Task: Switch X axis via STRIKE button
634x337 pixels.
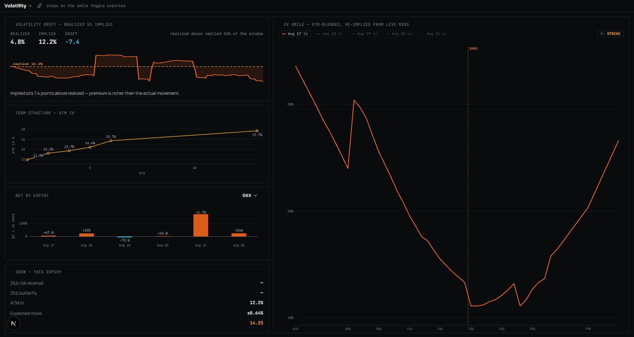Action: pyautogui.click(x=610, y=34)
